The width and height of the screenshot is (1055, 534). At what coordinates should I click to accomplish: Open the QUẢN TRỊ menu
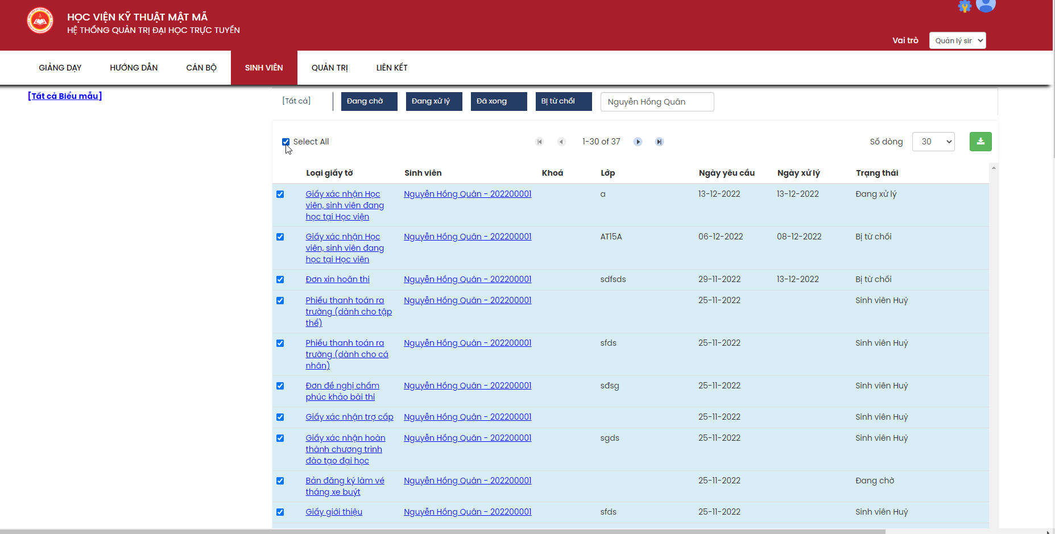(330, 68)
